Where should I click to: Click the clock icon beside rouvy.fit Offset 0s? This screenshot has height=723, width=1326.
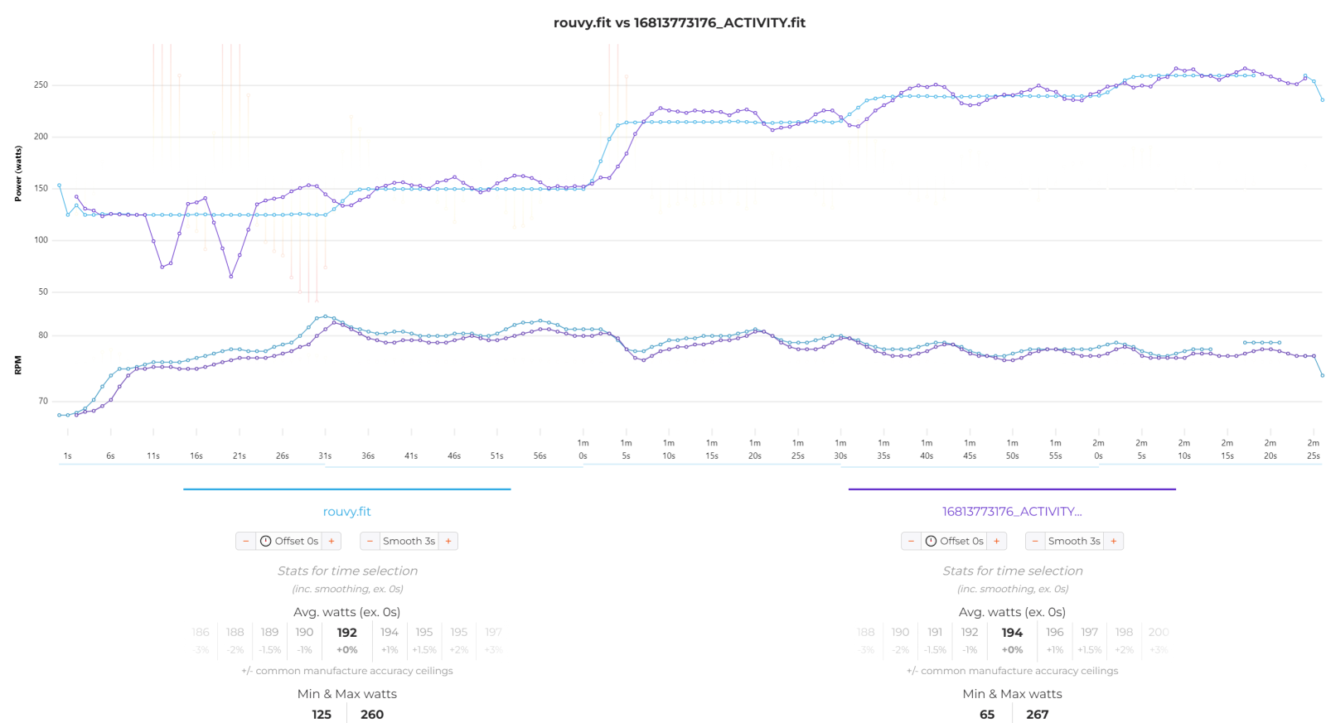coord(266,541)
